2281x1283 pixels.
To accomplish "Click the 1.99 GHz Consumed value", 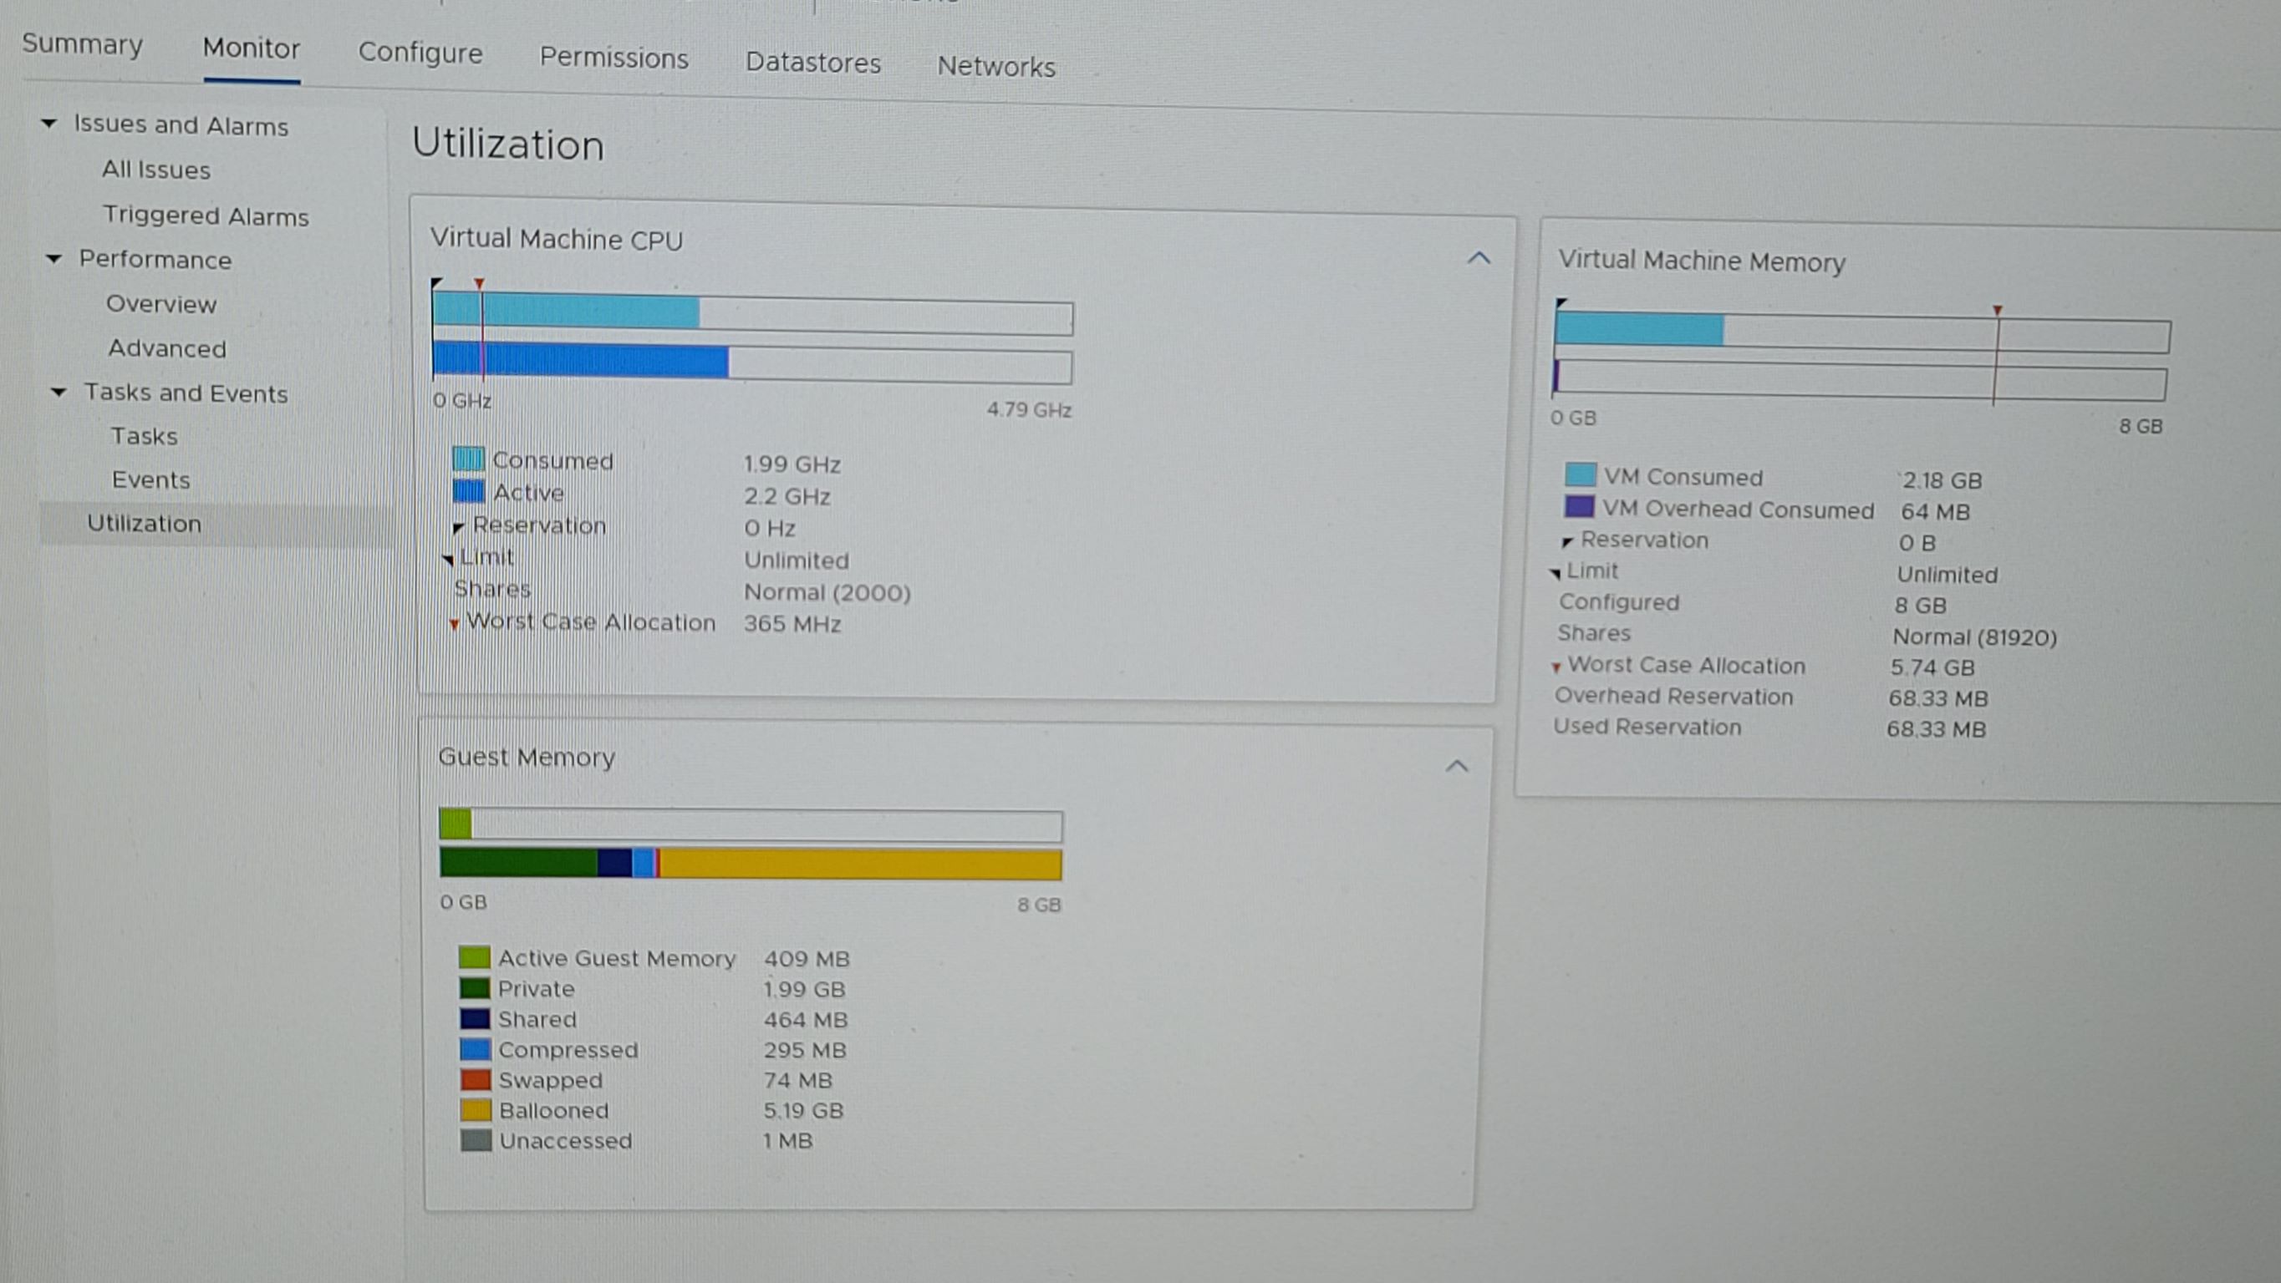I will (792, 464).
